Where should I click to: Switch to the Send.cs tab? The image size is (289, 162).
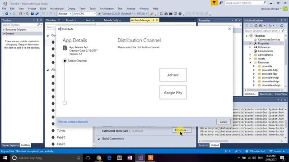tap(90, 20)
